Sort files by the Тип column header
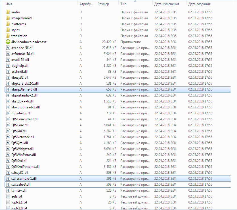The width and height of the screenshot is (237, 210). (123, 4)
